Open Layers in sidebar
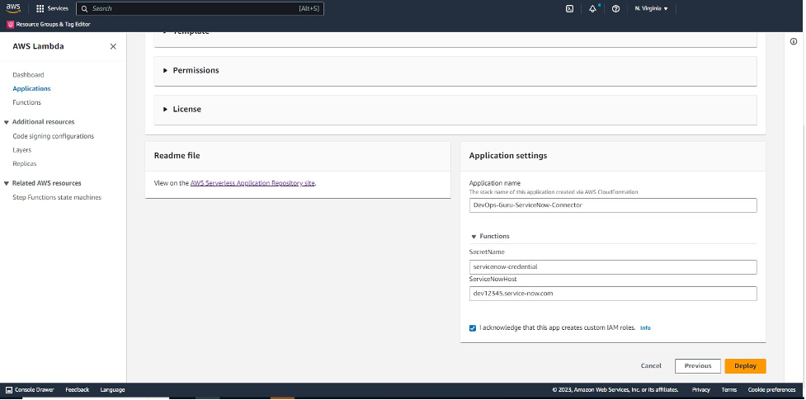The image size is (806, 400). (21, 150)
